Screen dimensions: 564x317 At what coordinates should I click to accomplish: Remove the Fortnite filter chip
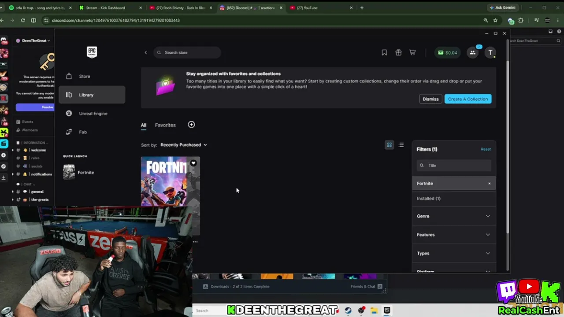pos(489,184)
